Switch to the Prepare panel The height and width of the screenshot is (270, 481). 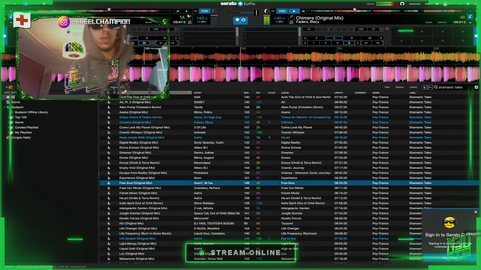[399, 87]
